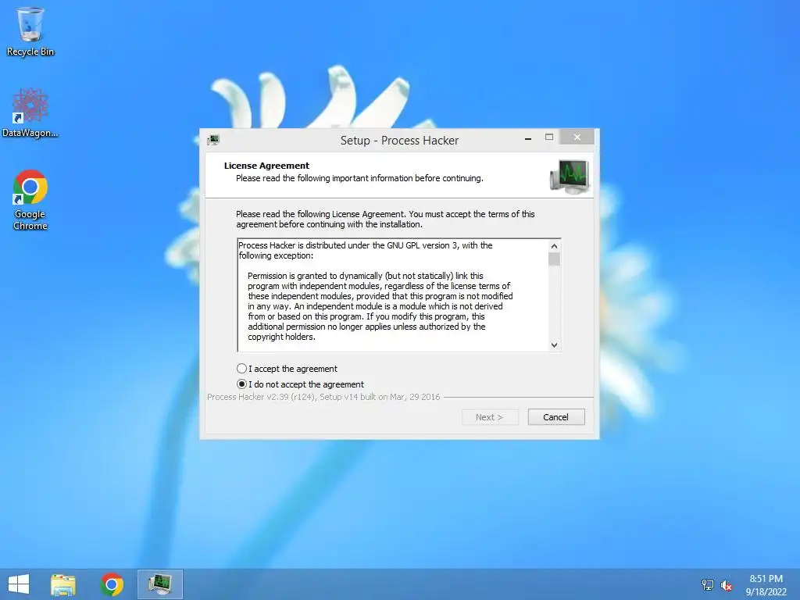Screen dimensions: 800x600
Task: Minimize the setup window
Action: 528,138
